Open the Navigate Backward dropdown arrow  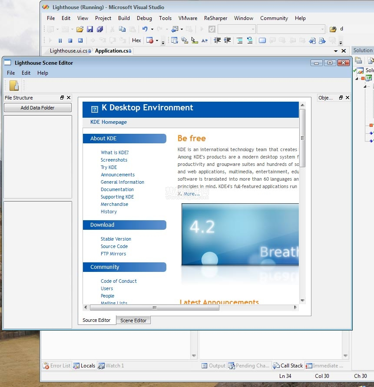pyautogui.click(x=182, y=30)
